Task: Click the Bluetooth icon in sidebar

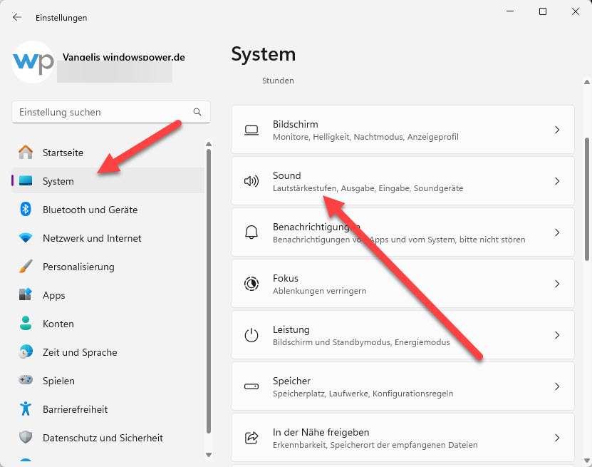Action: tap(26, 209)
